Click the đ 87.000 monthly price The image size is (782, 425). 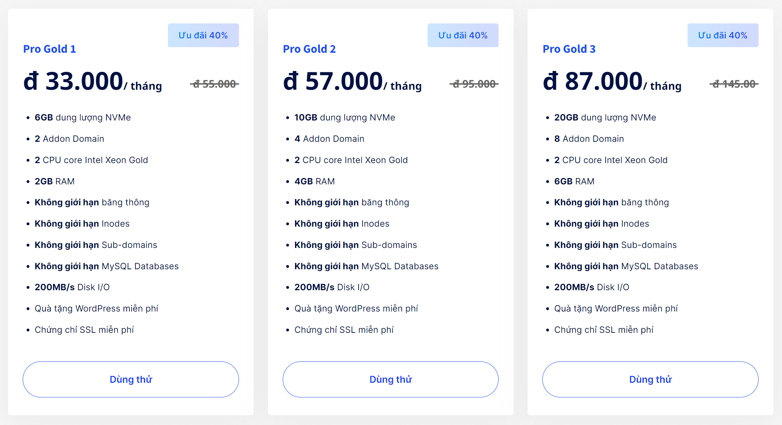(x=593, y=81)
